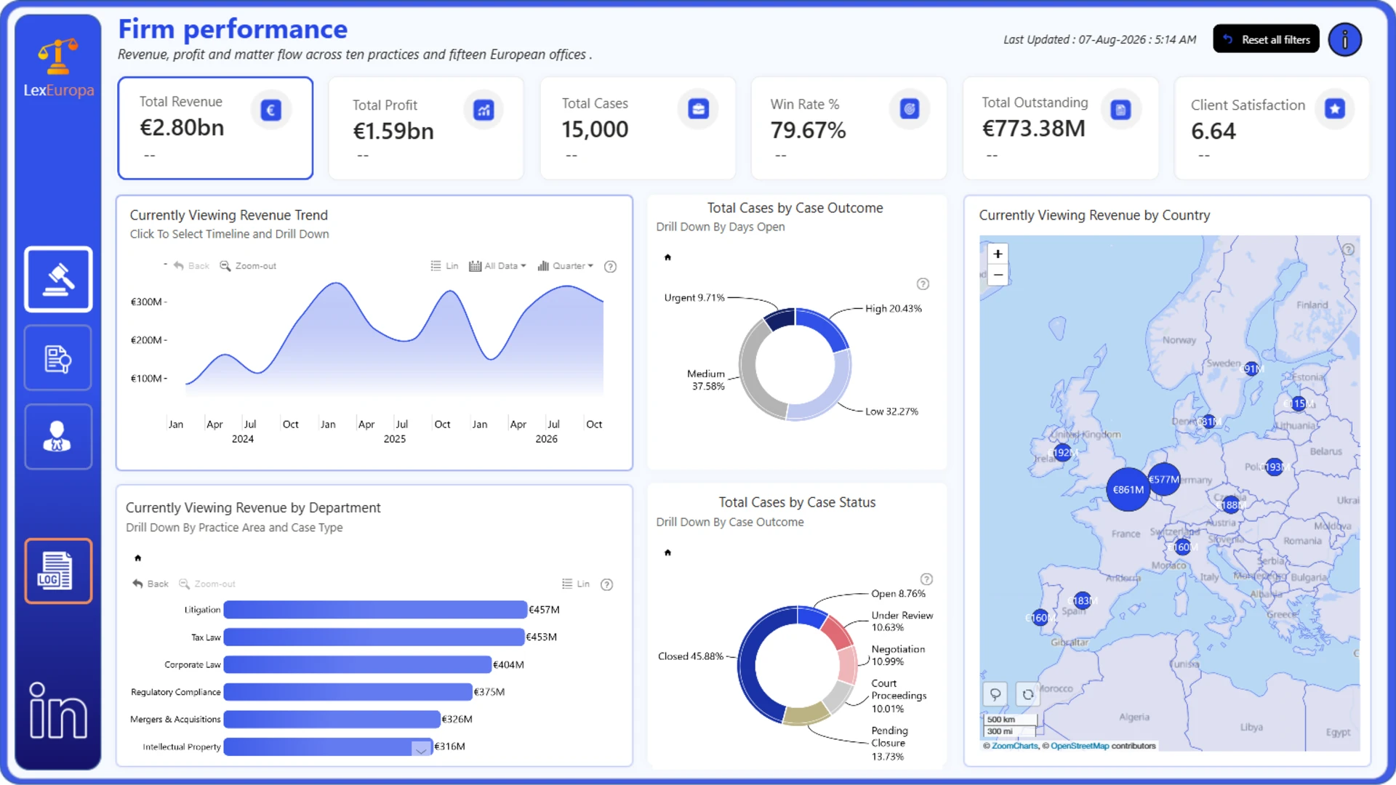Screen dimensions: 1396x785
Task: Zoom out on the map
Action: [x=998, y=275]
